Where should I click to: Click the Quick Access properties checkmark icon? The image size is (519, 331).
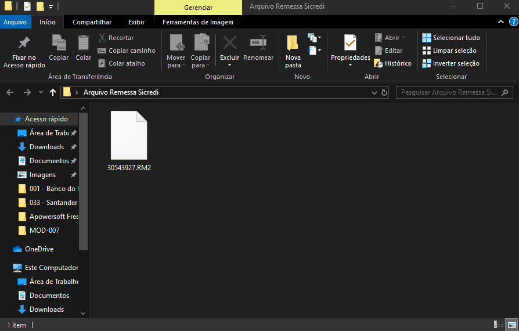tap(27, 6)
